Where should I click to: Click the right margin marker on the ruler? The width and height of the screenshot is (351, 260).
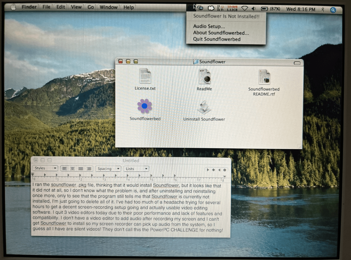pos(224,177)
